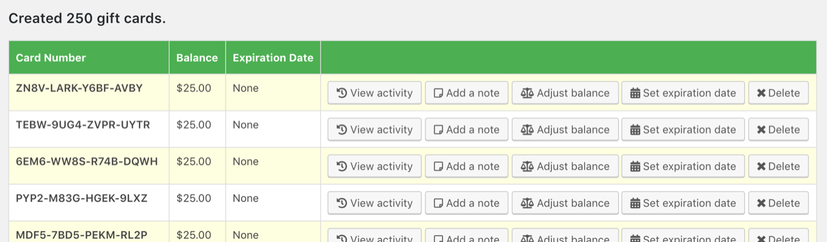Screen dimensions: 827x242
Task: Click calendar icon for PYP2-M83G-HGEK-9LXZ card
Action: tap(635, 203)
